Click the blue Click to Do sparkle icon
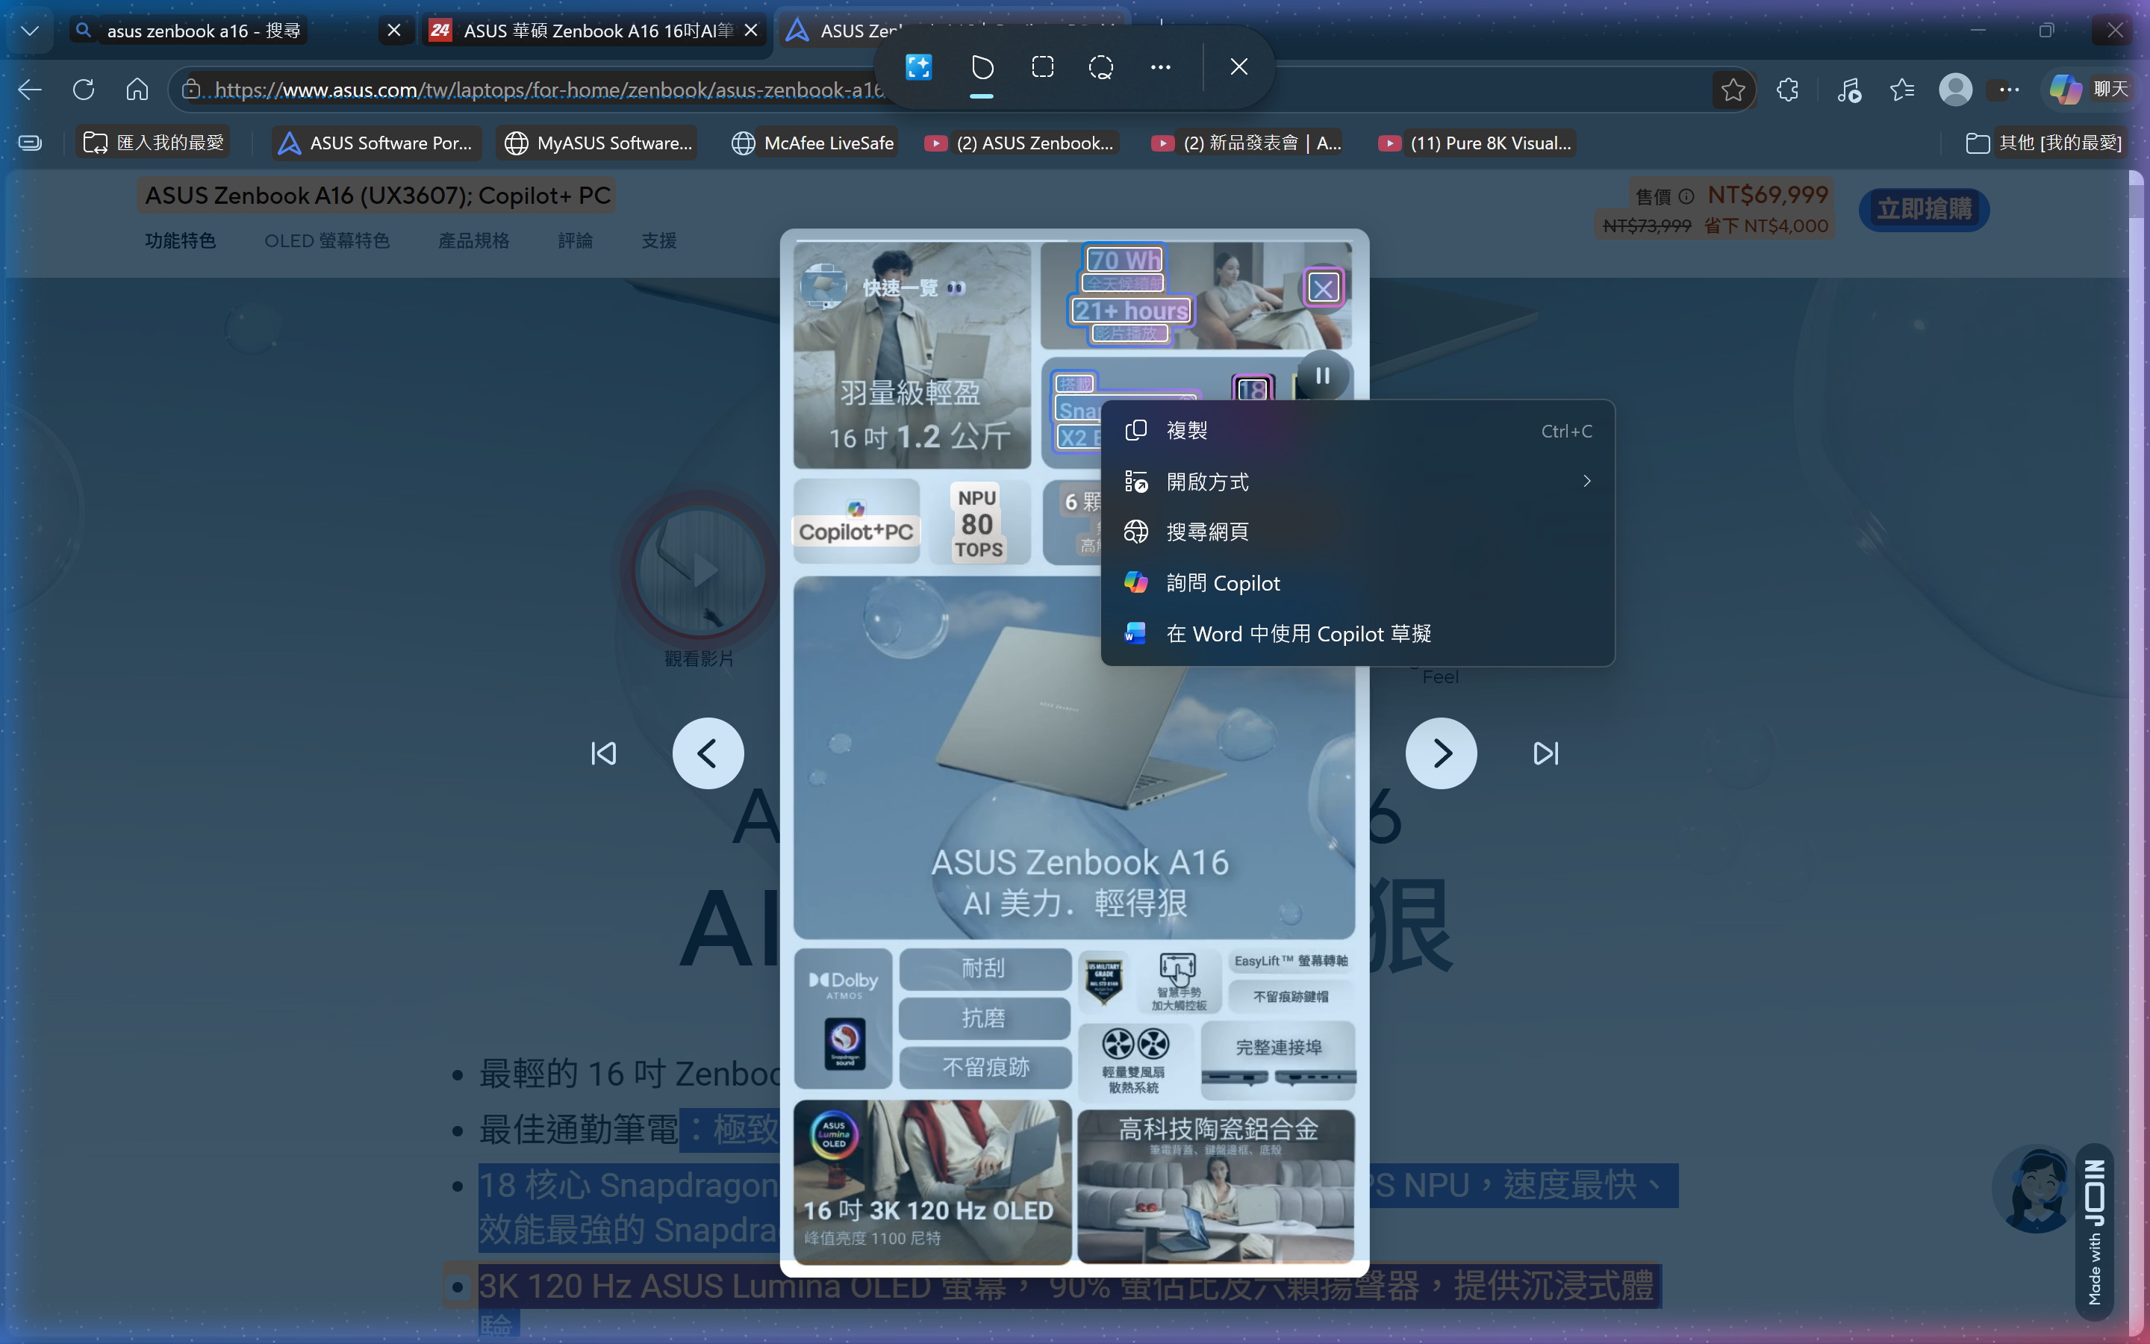 coord(919,66)
